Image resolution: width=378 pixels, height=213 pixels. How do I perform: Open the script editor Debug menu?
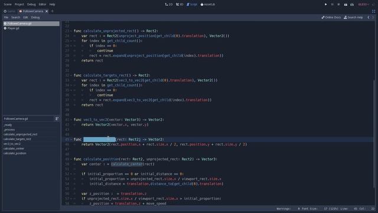pyautogui.click(x=35, y=17)
